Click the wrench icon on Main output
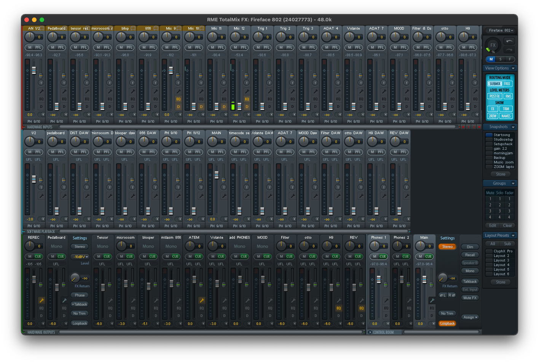Image resolution: width=539 pixels, height=363 pixels. coord(432,300)
